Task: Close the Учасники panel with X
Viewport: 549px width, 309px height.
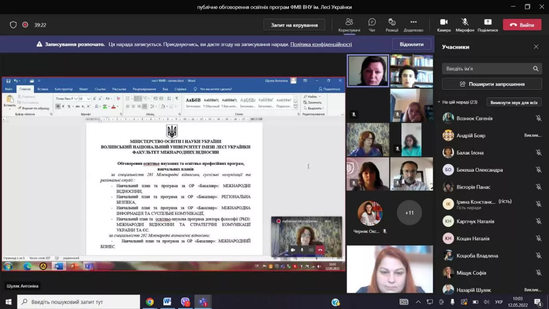Action: pyautogui.click(x=536, y=47)
